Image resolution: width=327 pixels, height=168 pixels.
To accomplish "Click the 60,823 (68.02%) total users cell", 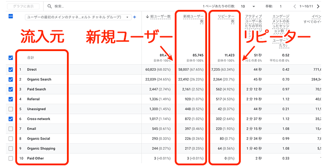I will (x=158, y=69).
